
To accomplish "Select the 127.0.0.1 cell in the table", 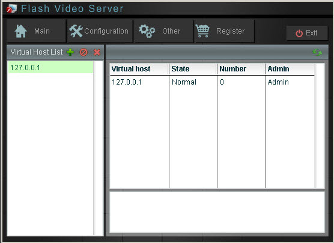I will 127,82.
